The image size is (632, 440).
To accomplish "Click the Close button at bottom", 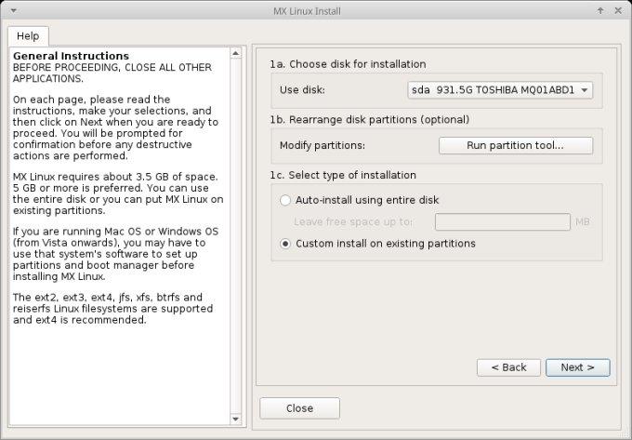I will tap(299, 408).
